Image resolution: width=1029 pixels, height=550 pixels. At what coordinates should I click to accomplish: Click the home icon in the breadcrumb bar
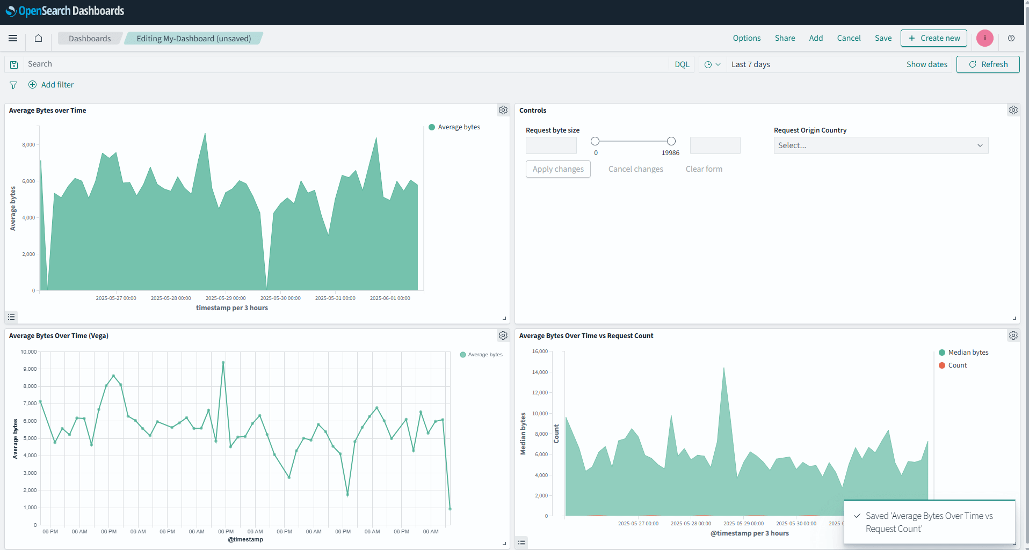[x=38, y=38]
